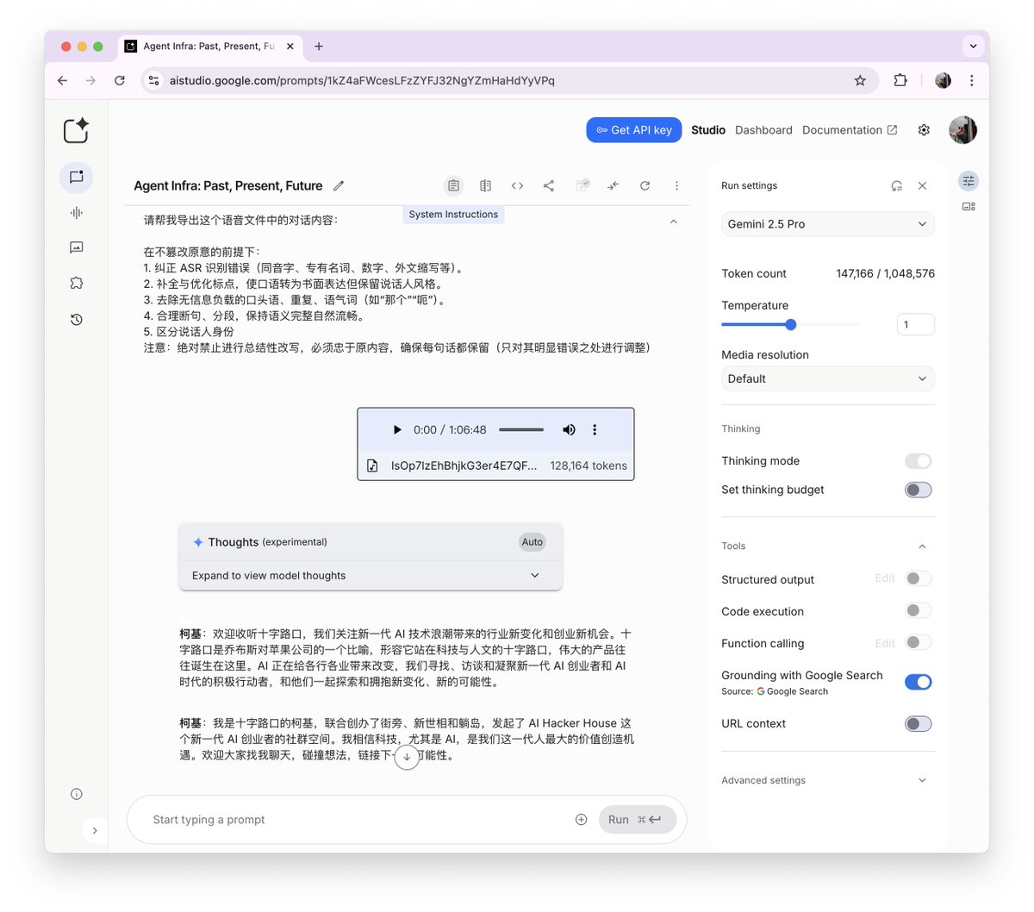Edit the prompt title with pencil icon
The width and height of the screenshot is (1034, 912).
click(339, 185)
